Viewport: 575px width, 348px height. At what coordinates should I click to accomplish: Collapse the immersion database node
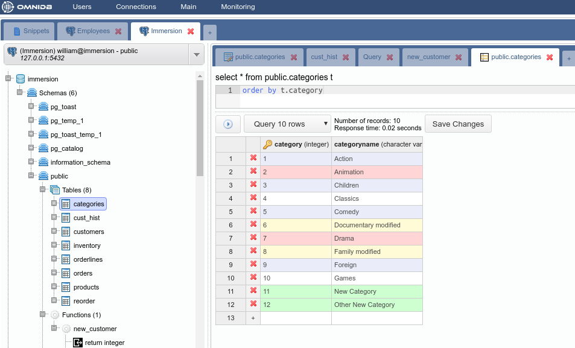pos(8,78)
